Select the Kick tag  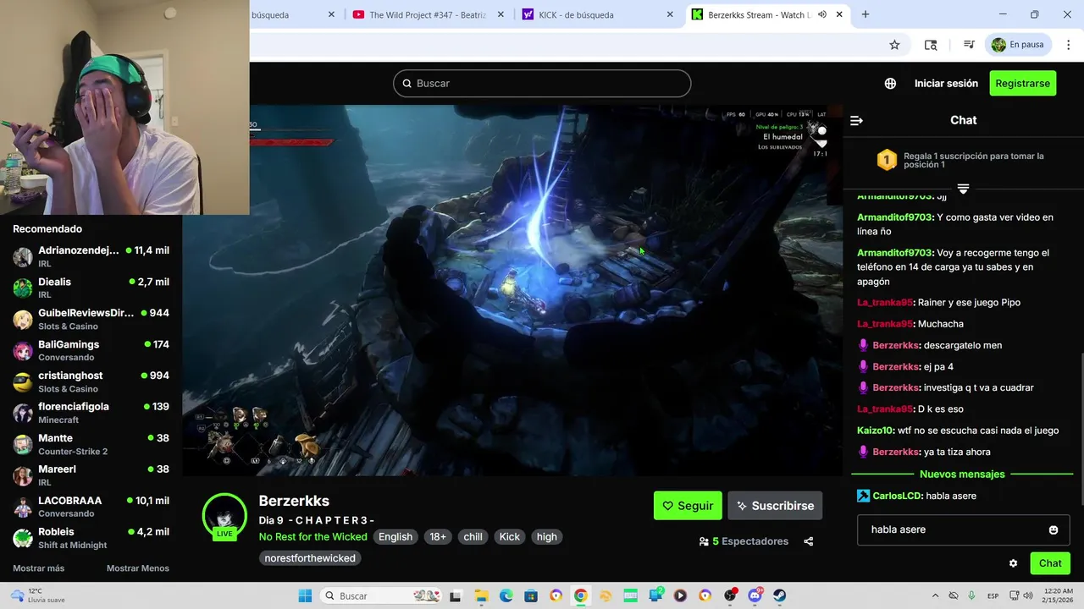pyautogui.click(x=510, y=537)
